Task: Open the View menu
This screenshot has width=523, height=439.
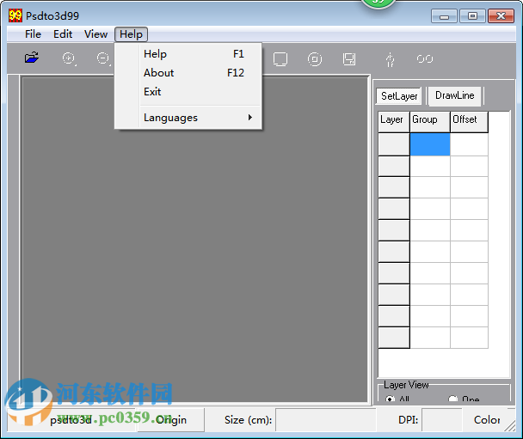Action: pyautogui.click(x=95, y=34)
